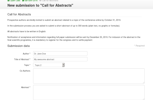The image size is (153, 100).
Task: Click the Open Calls list icon
Action: [x=8, y=1]
